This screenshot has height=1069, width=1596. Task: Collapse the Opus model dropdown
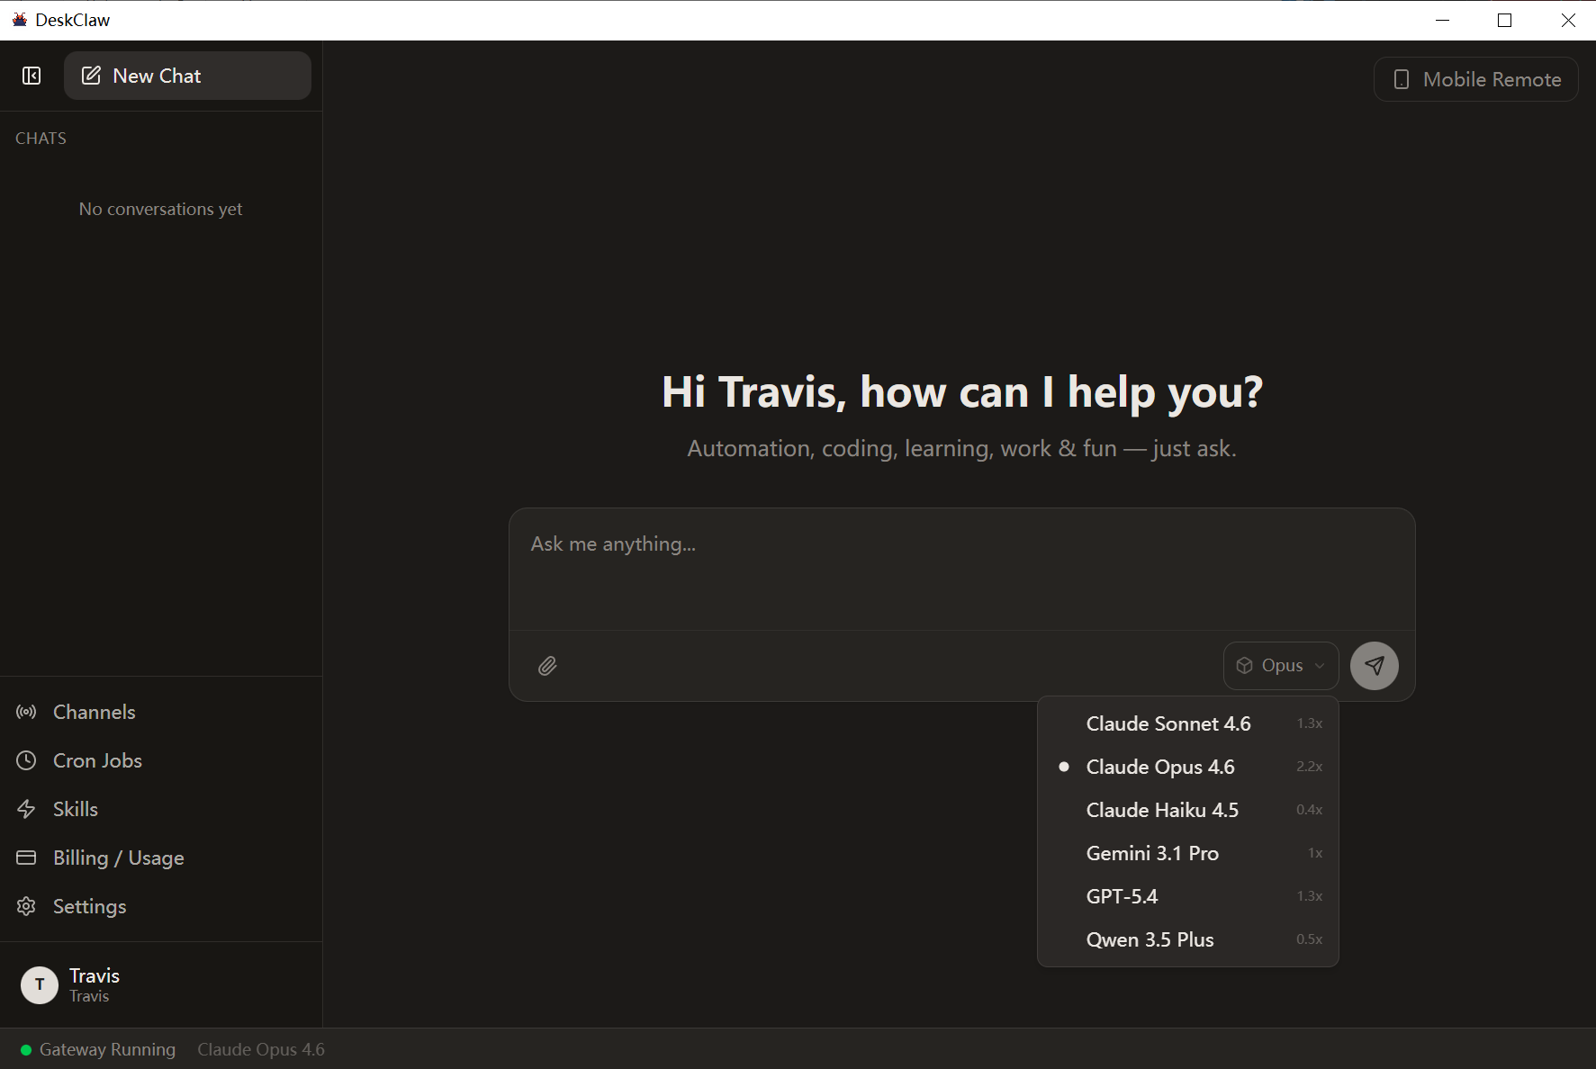point(1280,666)
